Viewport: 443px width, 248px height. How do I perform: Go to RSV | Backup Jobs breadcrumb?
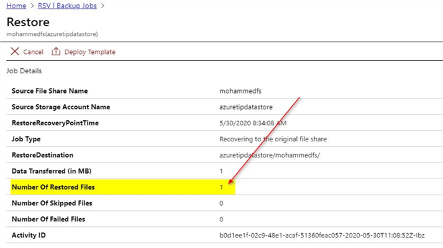[66, 6]
